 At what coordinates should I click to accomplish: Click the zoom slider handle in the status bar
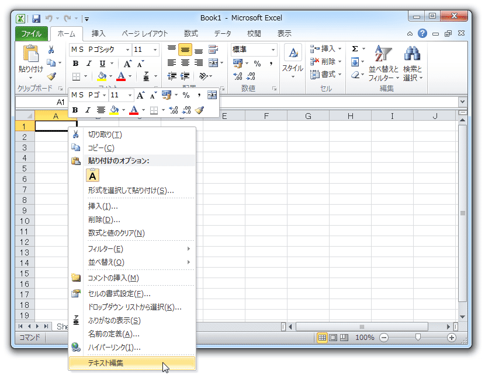[x=418, y=338]
